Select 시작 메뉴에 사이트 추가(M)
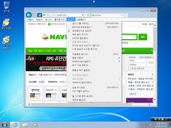Screen dimensions: 171x128 (x=94, y=49)
